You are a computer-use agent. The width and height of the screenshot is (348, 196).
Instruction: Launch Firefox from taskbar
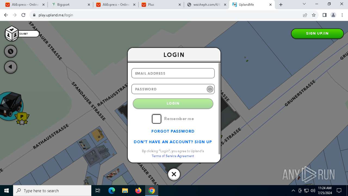point(138,191)
